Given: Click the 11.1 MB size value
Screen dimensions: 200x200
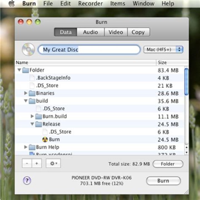Looking at the screenshot, I should [x=168, y=117].
